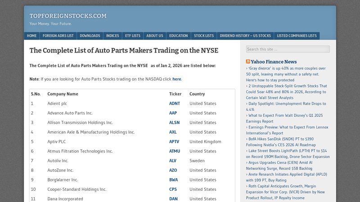The image size is (360, 202).
Task: Select ETF LISTS navigation item
Action: 133,36
